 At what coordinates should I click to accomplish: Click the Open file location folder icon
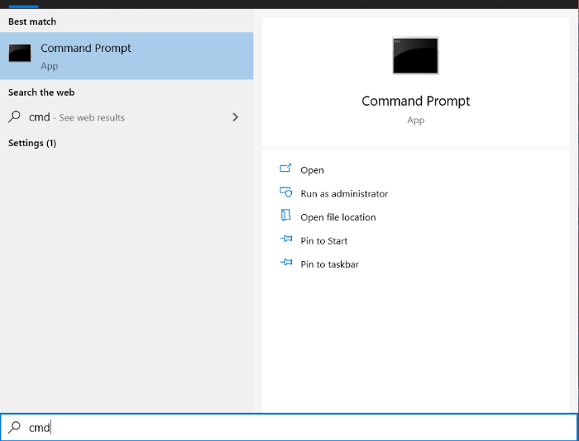[286, 216]
